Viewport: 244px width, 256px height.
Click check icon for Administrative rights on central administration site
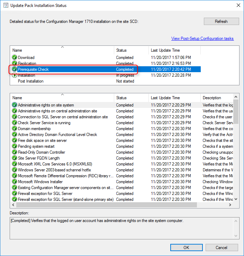click(15, 111)
